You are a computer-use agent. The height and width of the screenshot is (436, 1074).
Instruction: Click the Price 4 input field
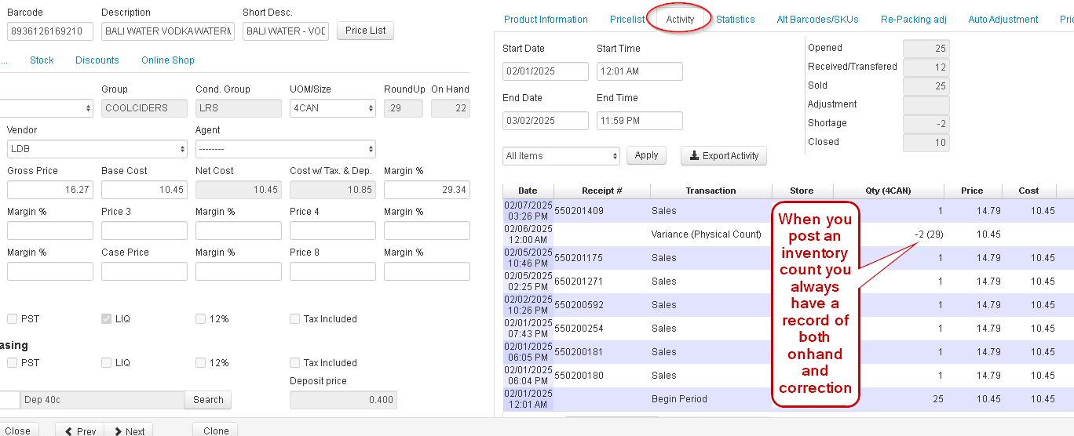(x=333, y=231)
